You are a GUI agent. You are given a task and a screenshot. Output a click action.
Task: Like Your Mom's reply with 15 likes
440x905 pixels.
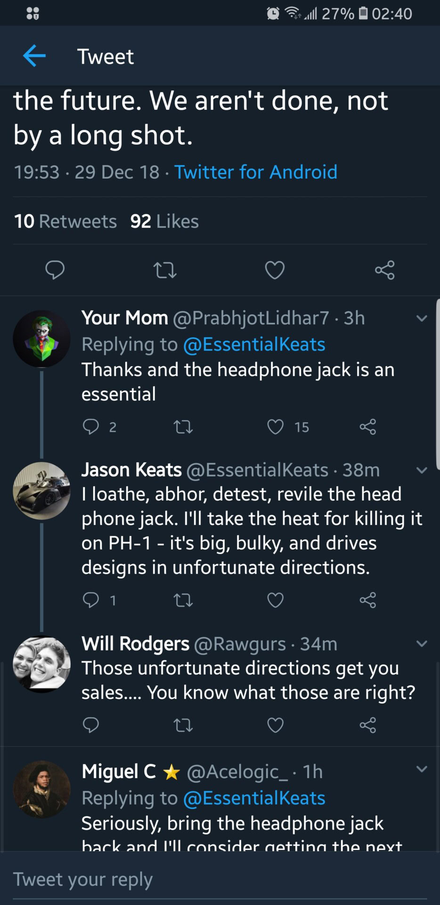(x=276, y=427)
